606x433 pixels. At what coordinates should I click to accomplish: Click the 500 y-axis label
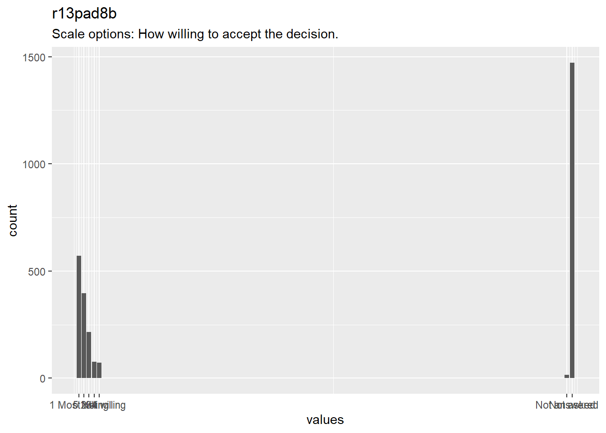point(37,272)
